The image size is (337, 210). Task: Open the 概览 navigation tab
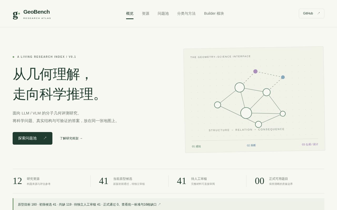[130, 14]
